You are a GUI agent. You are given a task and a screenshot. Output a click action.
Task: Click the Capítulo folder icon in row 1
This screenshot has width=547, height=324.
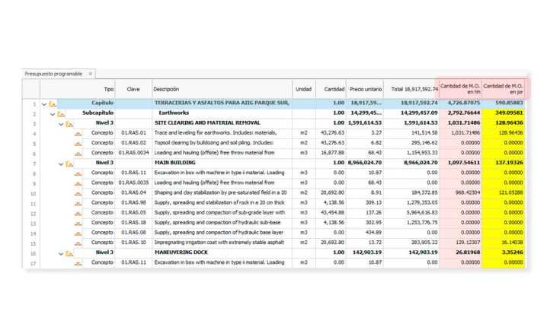(x=53, y=104)
